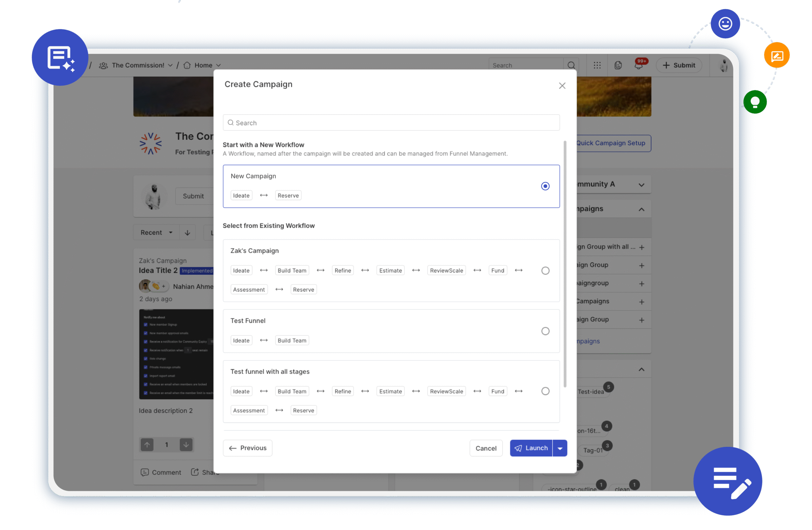Click the Comment icon below the idea
Viewport: 812px width, 530px height.
click(x=145, y=472)
